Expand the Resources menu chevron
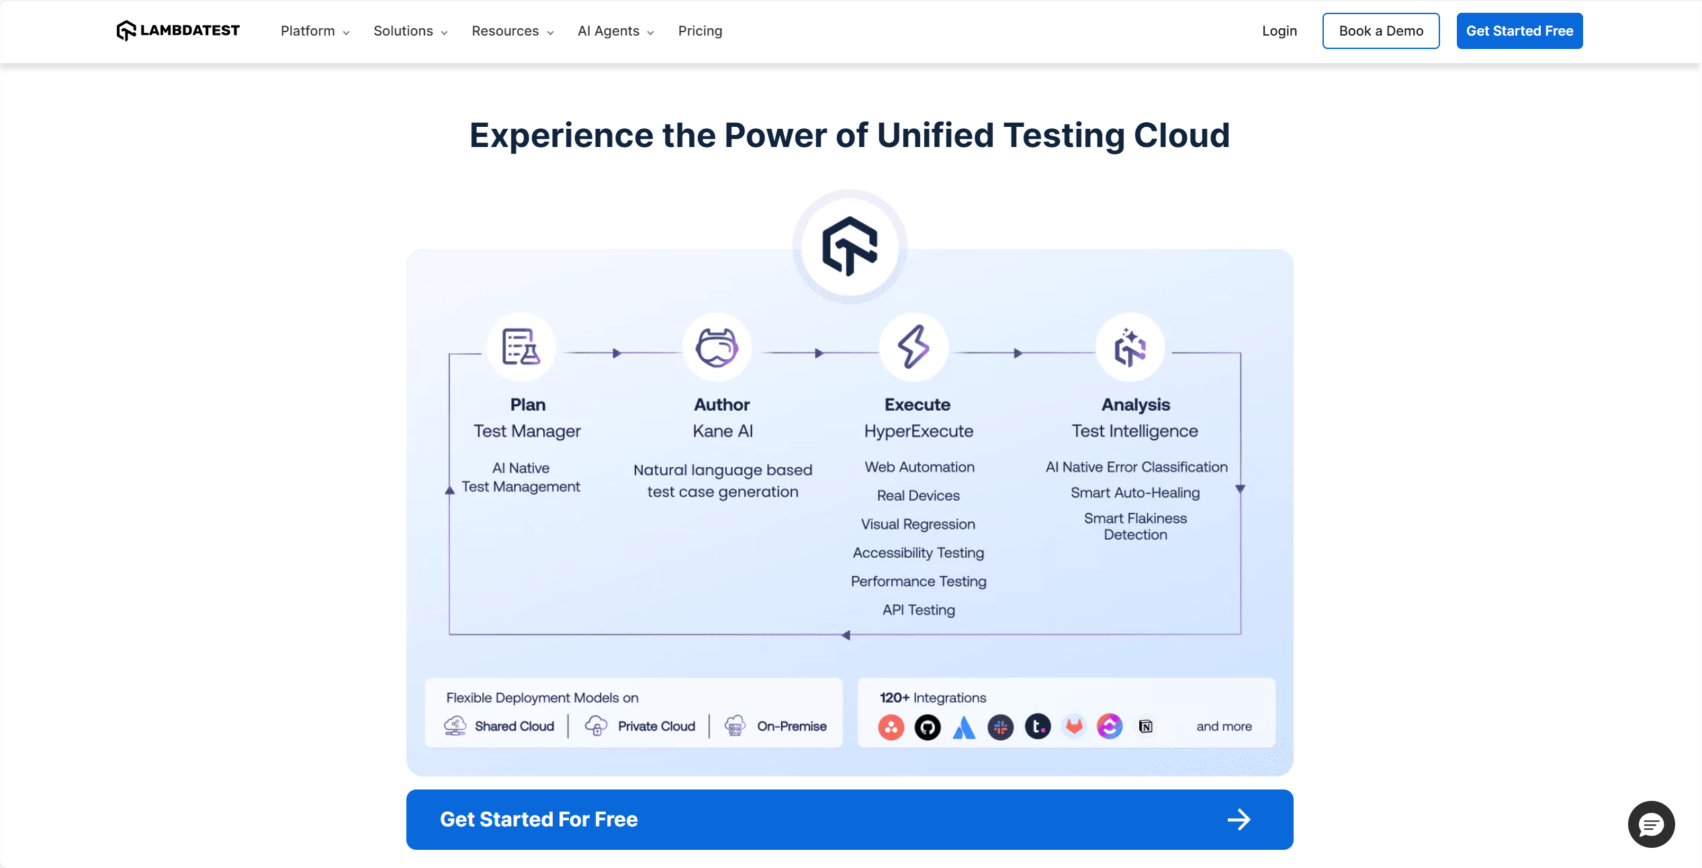 click(x=550, y=32)
